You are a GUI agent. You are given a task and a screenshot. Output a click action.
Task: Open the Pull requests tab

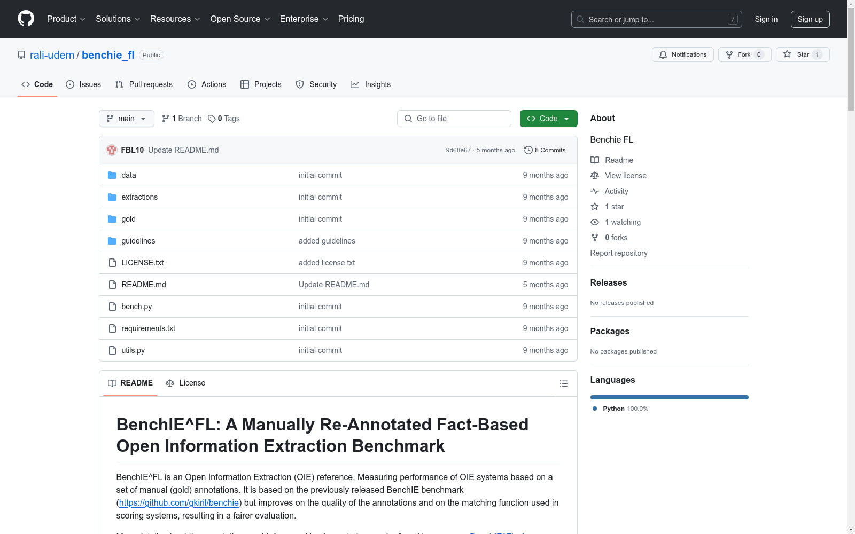[144, 84]
